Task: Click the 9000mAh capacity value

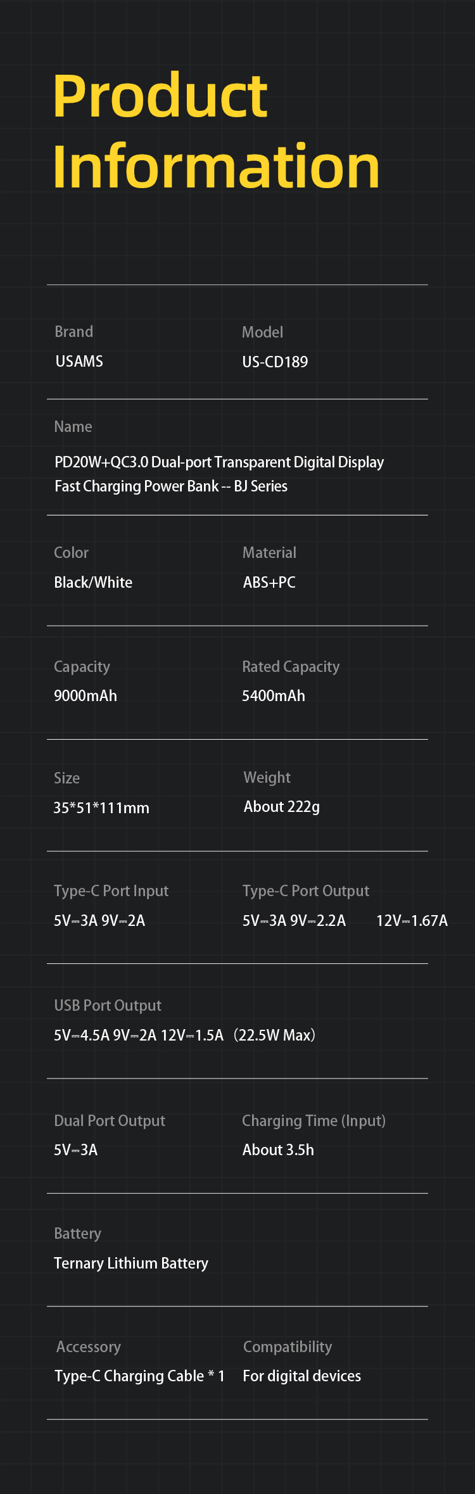Action: 85,696
